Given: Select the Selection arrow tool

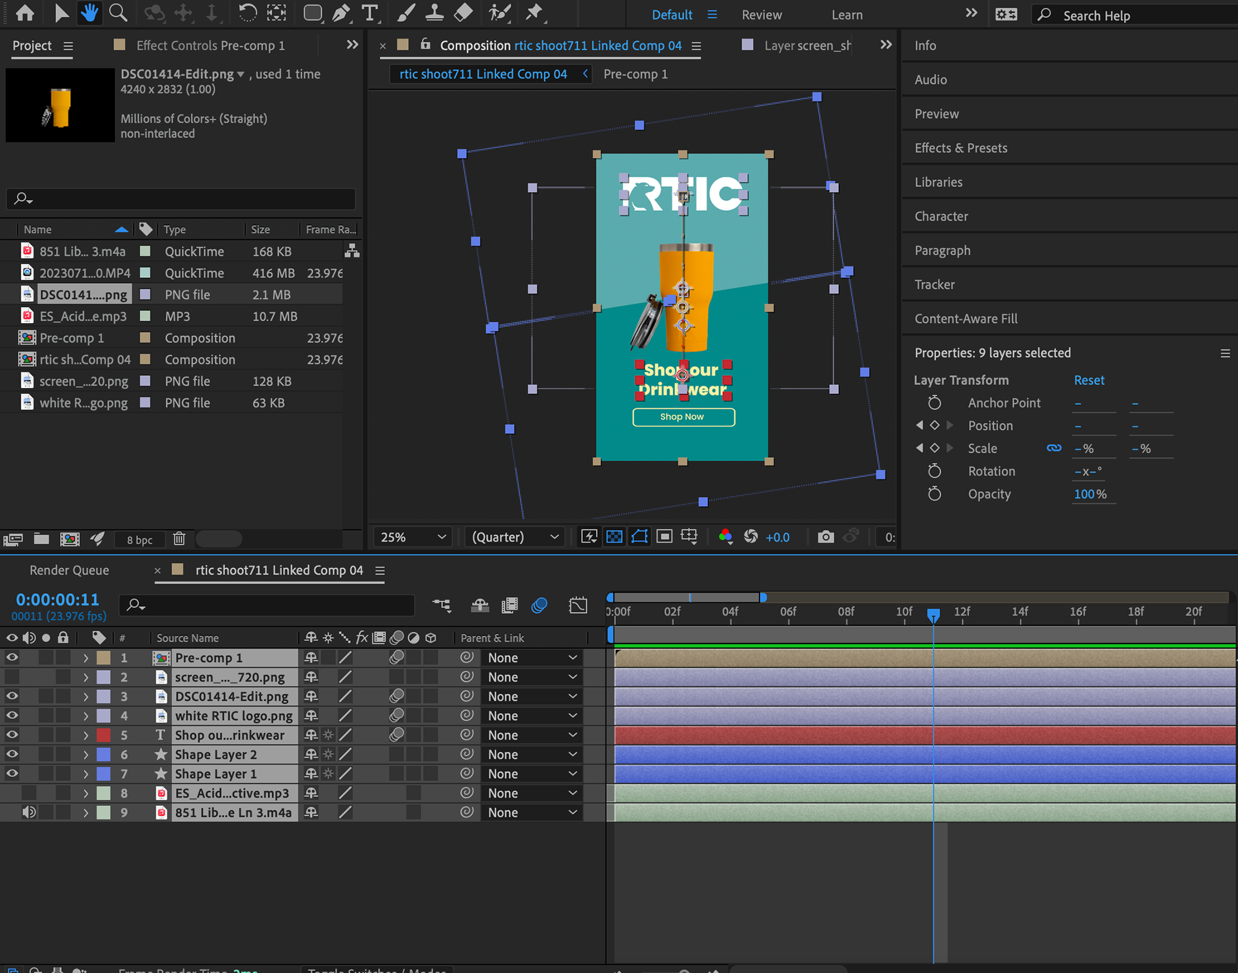Looking at the screenshot, I should [x=61, y=13].
